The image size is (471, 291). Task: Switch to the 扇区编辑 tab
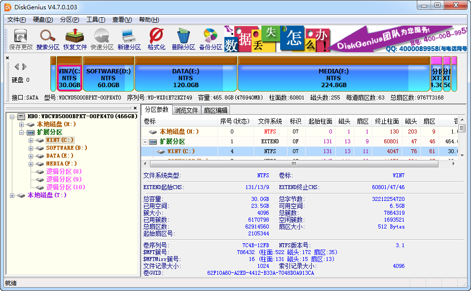point(216,110)
